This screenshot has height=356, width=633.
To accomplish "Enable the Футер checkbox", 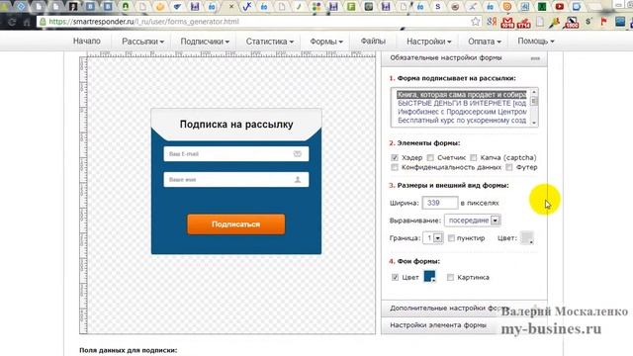I will point(509,167).
